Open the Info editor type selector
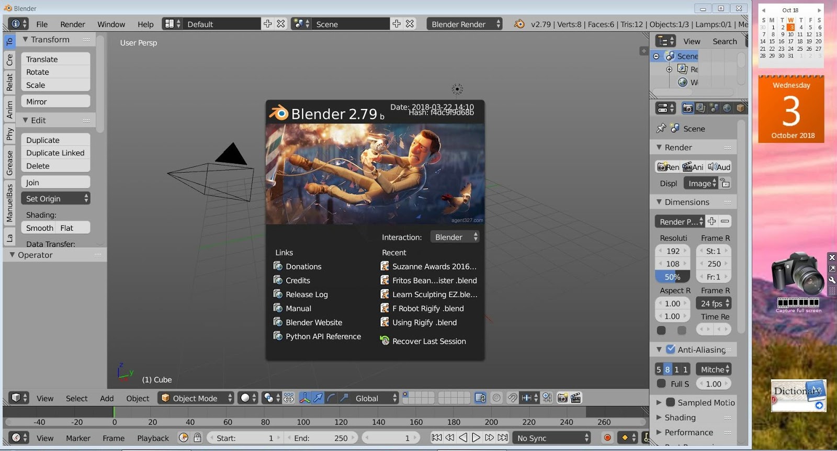Image resolution: width=837 pixels, height=451 pixels. 19,24
